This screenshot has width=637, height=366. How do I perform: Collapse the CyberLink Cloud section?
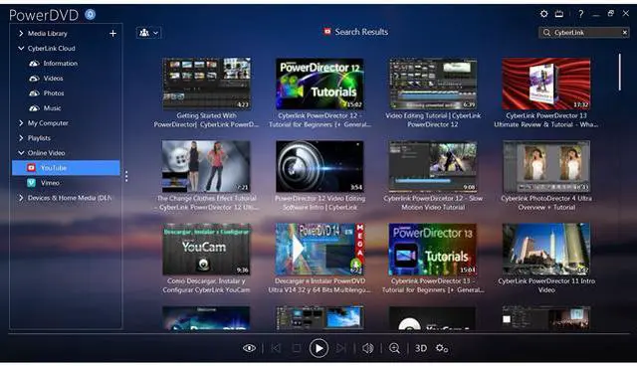click(21, 49)
